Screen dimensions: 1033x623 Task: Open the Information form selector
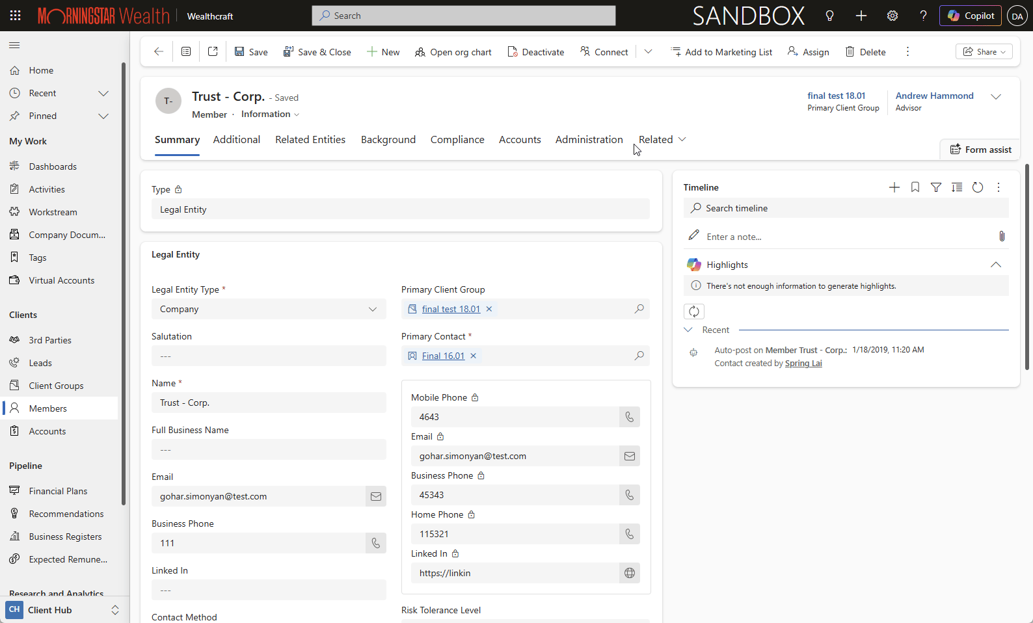pos(270,114)
